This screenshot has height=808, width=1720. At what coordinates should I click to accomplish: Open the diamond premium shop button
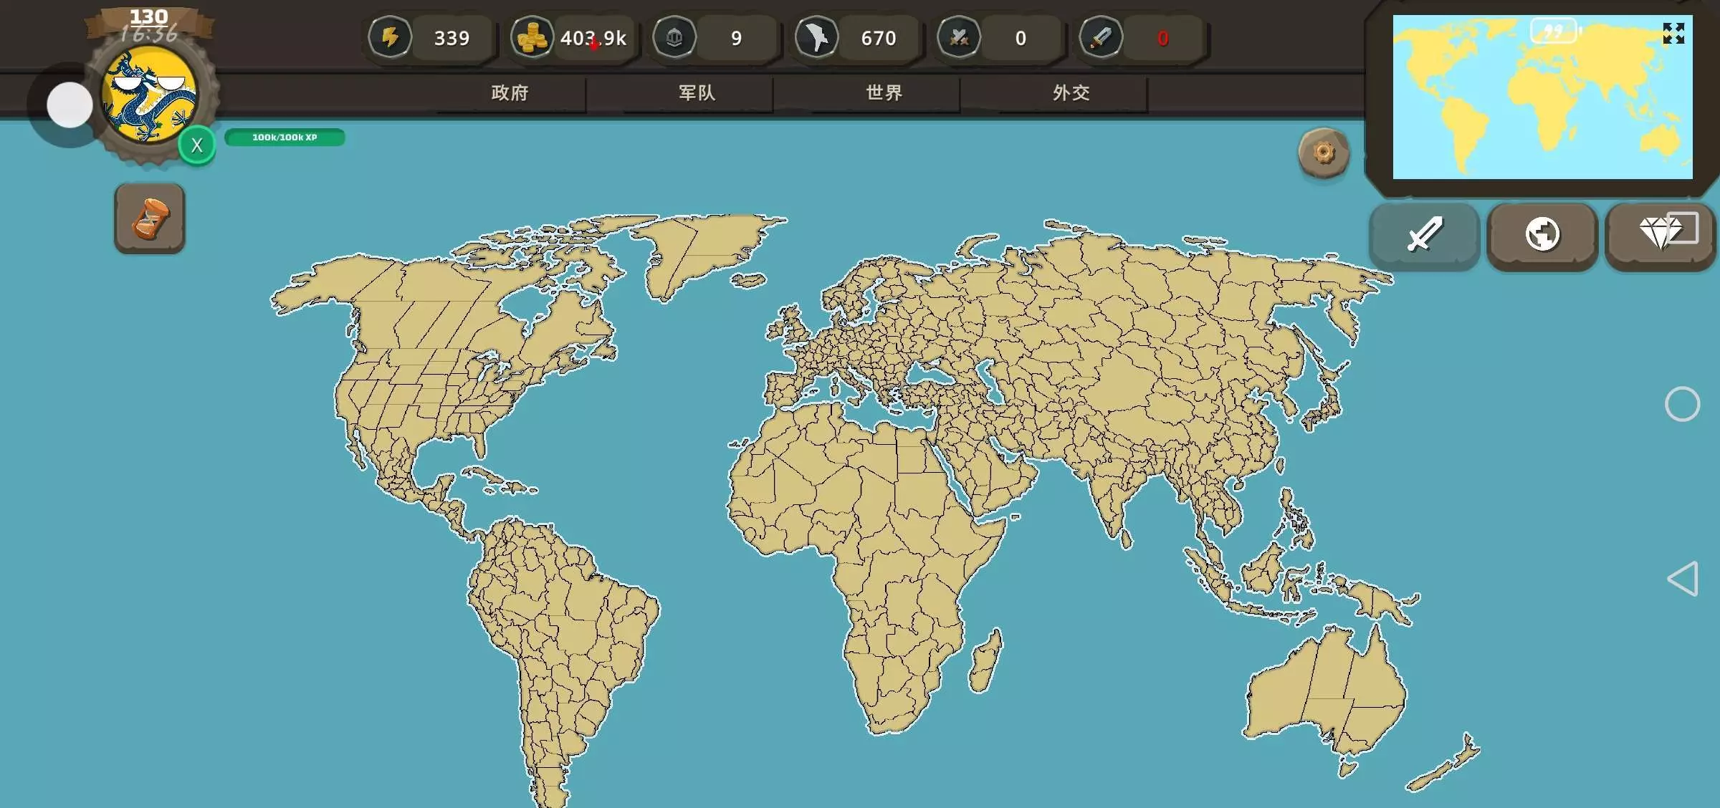[1660, 234]
